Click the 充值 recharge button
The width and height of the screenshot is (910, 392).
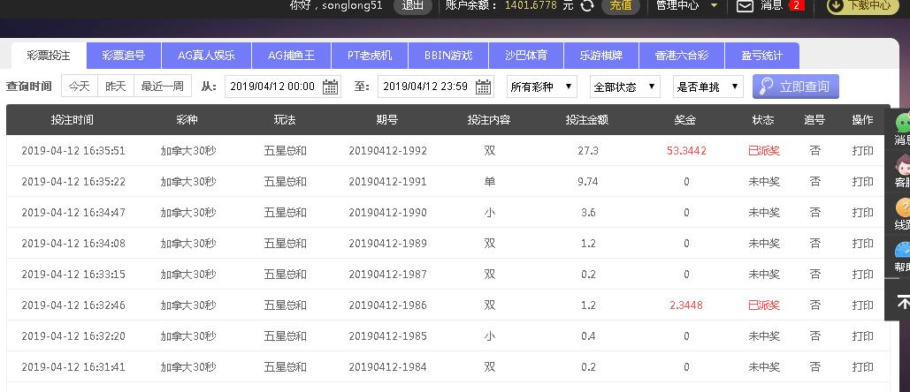click(x=621, y=5)
